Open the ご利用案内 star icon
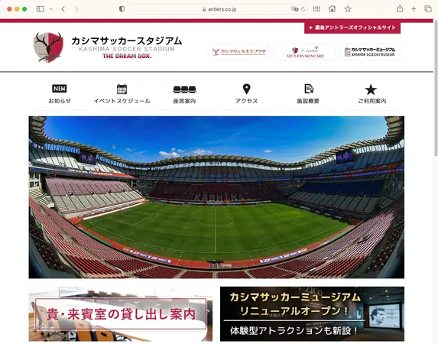 coord(371,89)
